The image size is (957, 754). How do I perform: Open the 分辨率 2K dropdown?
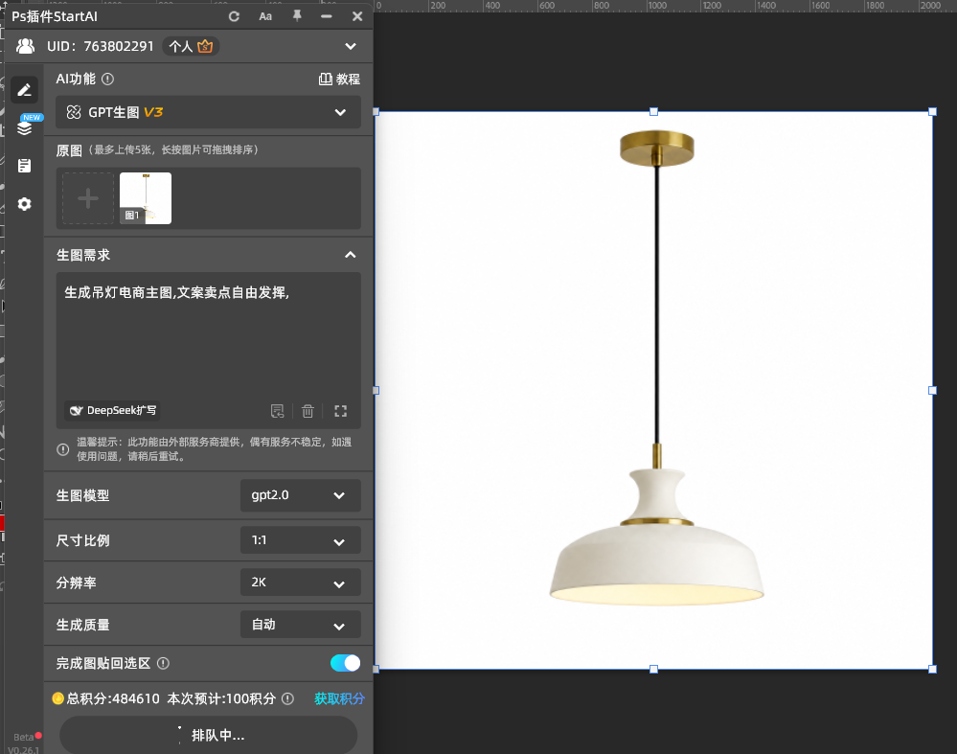pos(300,583)
